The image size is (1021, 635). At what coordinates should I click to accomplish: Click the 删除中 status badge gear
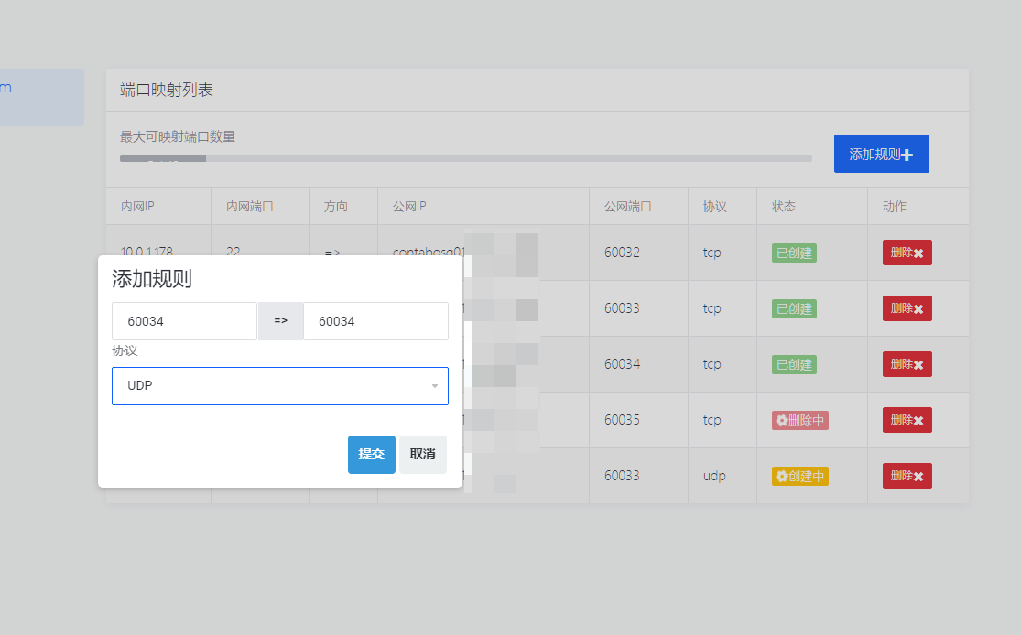(781, 420)
